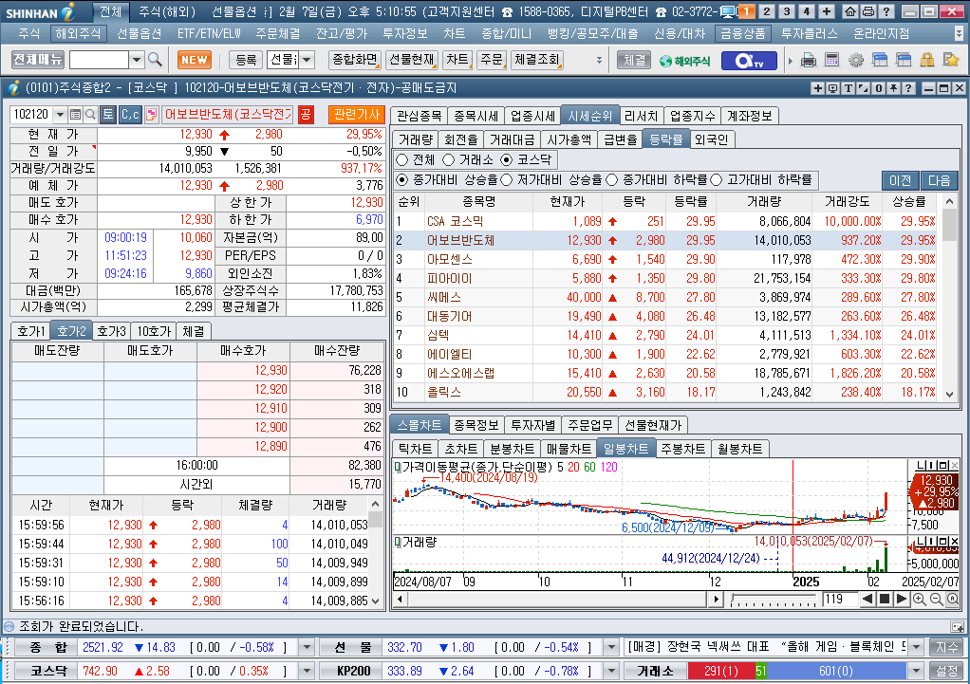This screenshot has height=684, width=970.
Task: Click the 토 icon button next to stock code
Action: (x=108, y=115)
